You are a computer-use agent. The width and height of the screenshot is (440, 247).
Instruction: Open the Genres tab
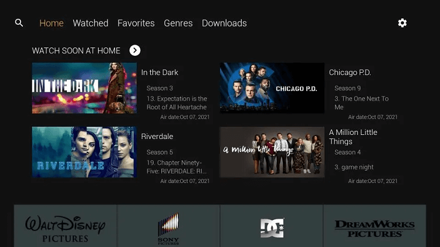point(178,23)
